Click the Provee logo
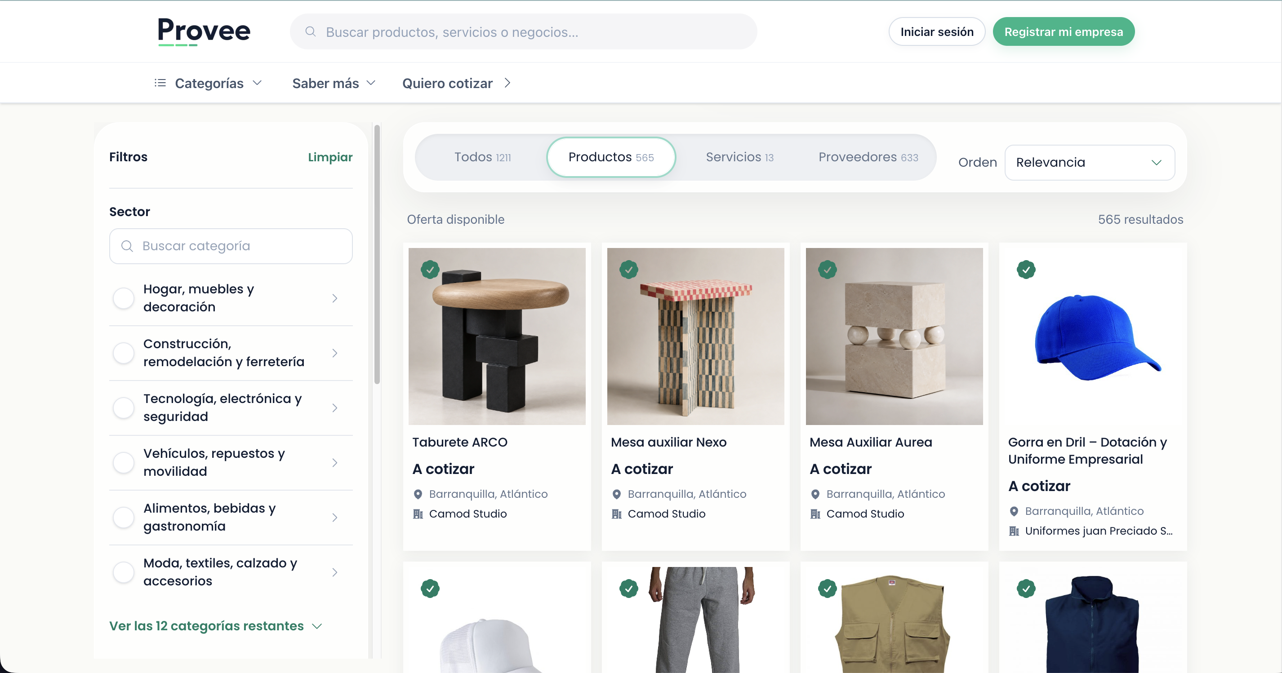Viewport: 1282px width, 673px height. (204, 31)
